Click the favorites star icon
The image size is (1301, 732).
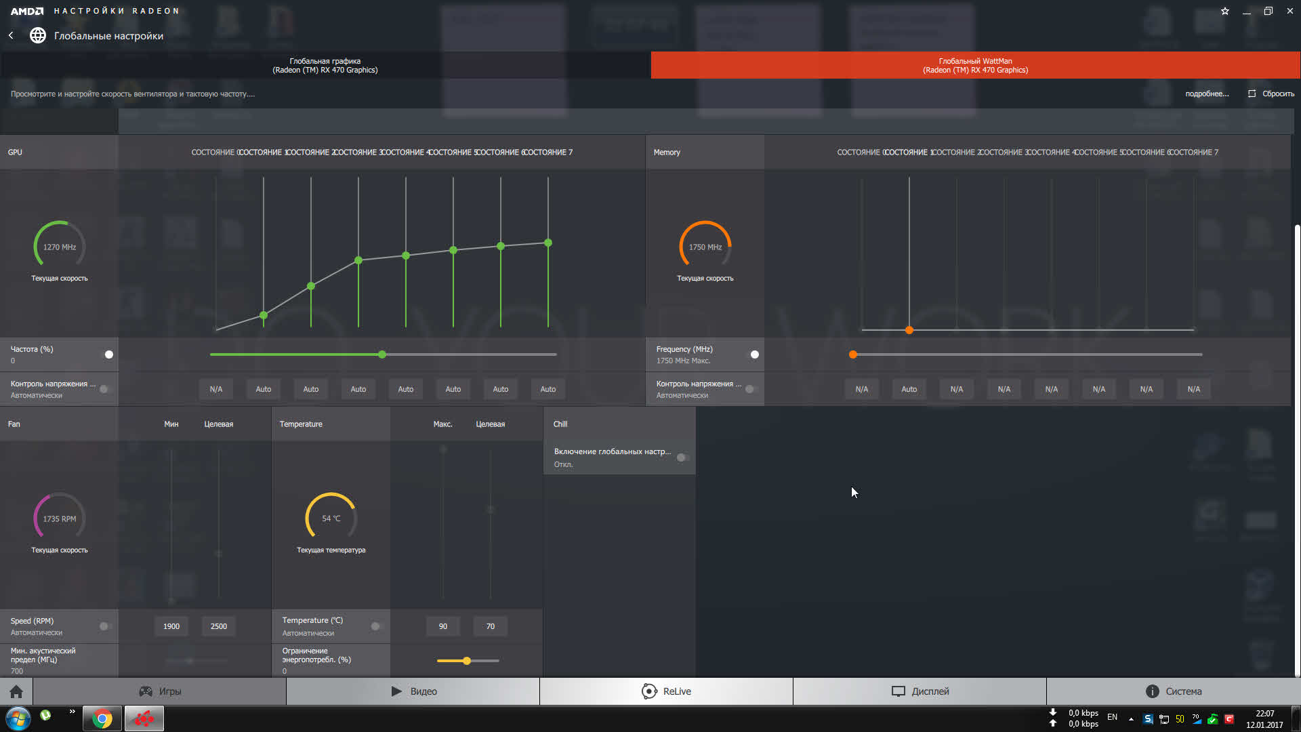click(1224, 11)
